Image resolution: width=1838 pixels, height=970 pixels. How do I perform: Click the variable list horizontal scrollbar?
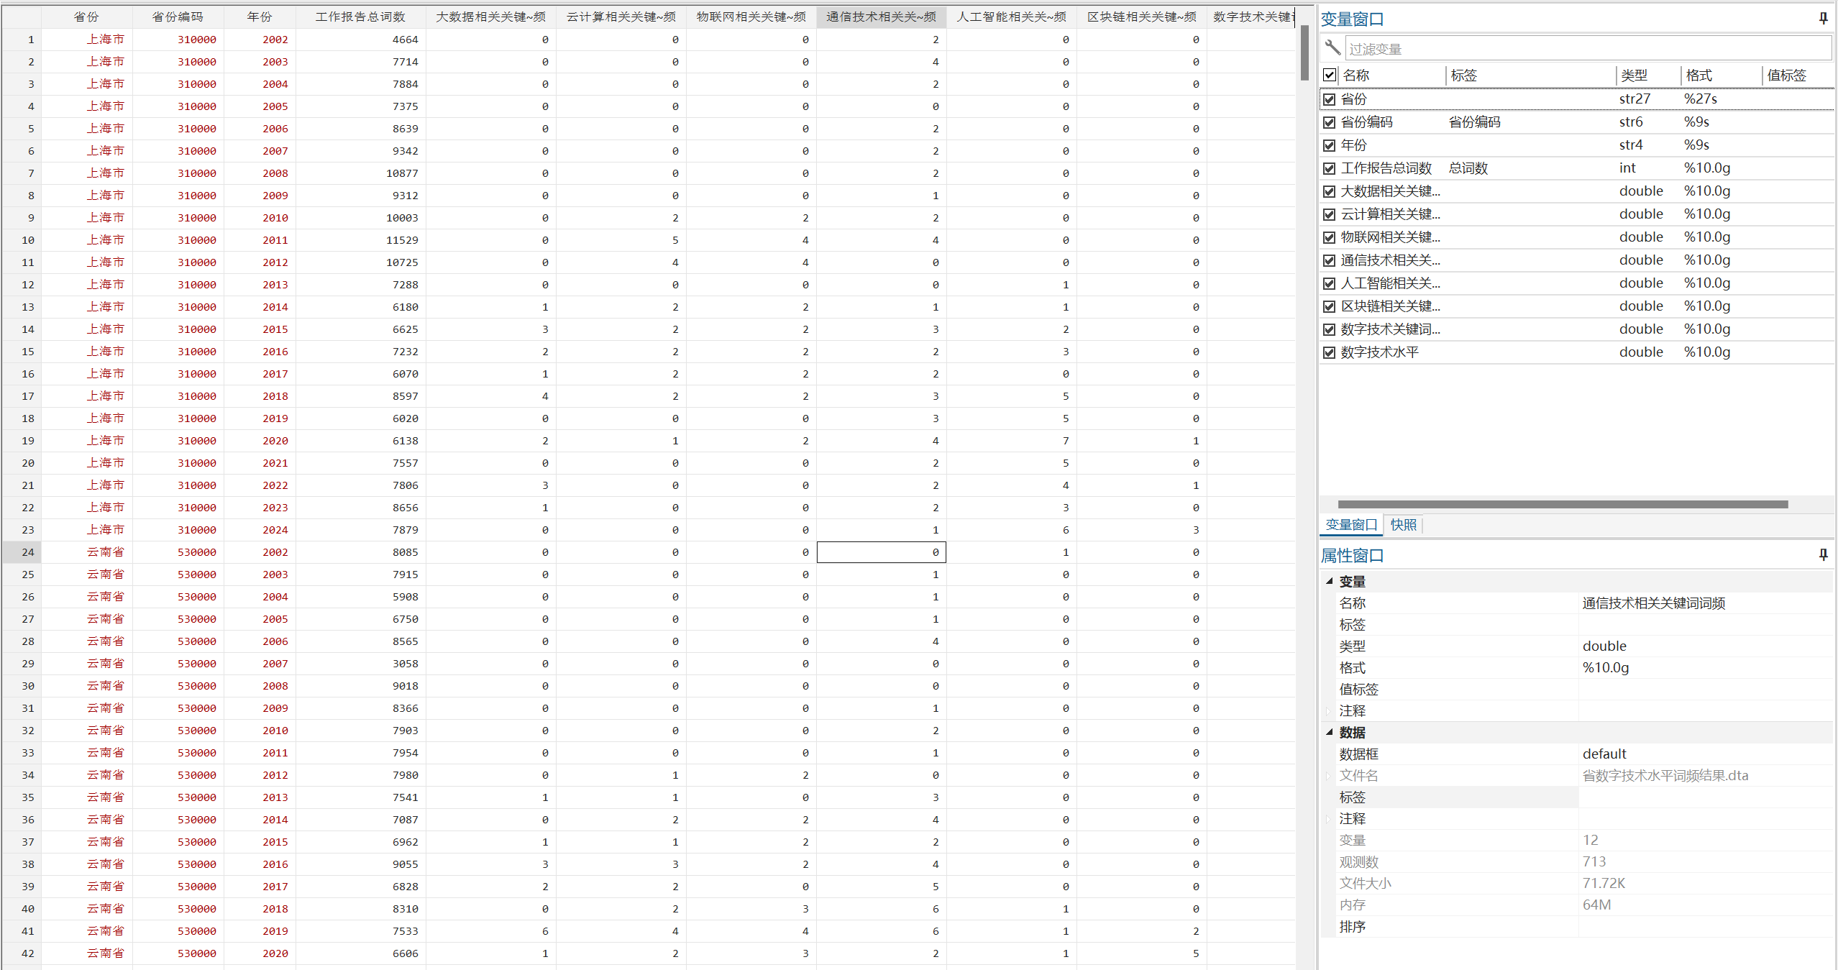(x=1562, y=504)
